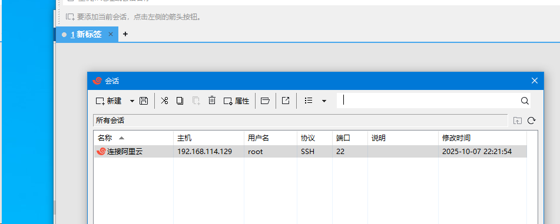Click the greyed-out paste icon

pyautogui.click(x=196, y=101)
